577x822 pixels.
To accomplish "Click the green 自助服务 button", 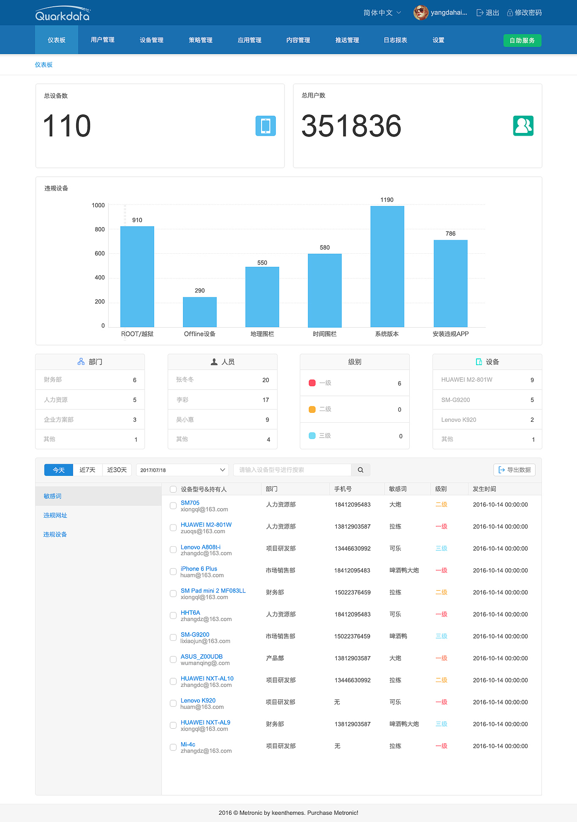I will tap(522, 41).
